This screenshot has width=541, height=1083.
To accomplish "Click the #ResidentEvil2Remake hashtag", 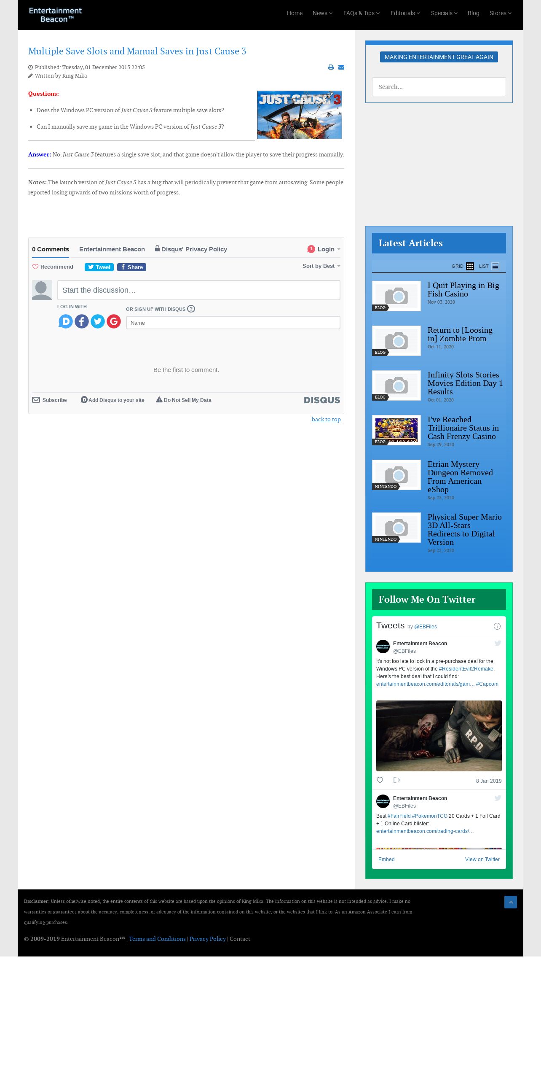I will 466,669.
